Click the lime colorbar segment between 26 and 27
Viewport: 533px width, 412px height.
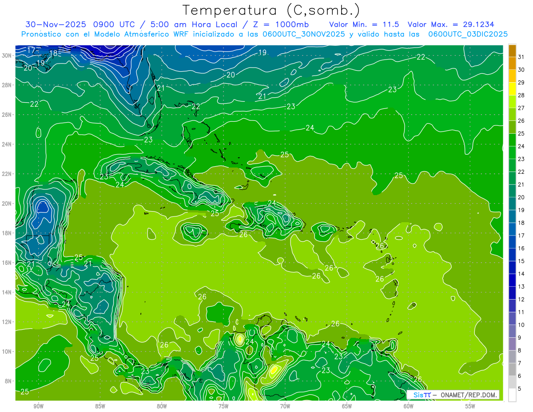click(512, 115)
